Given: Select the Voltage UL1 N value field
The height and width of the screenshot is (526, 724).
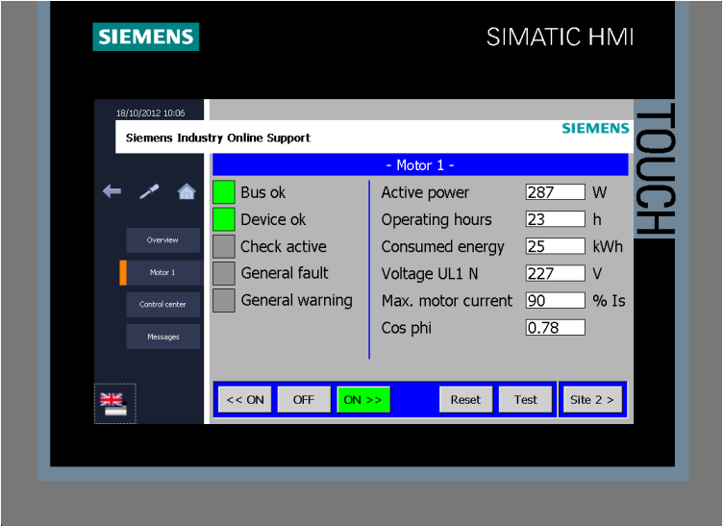Looking at the screenshot, I should (556, 273).
